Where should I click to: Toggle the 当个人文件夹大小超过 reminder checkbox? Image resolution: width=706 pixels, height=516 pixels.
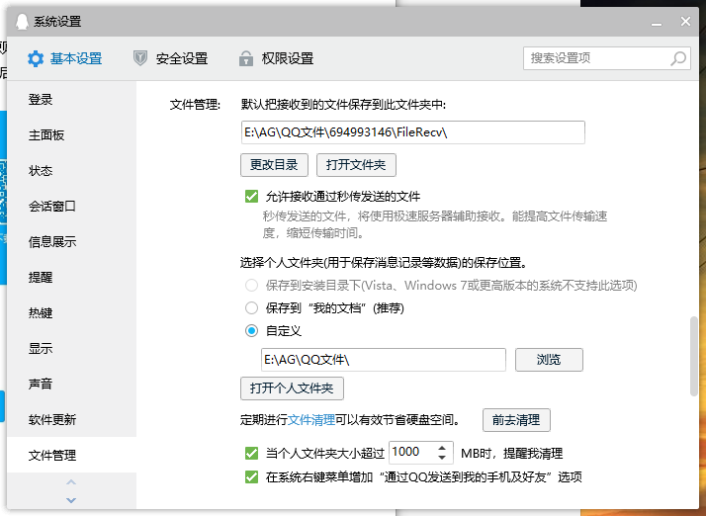[x=251, y=453]
